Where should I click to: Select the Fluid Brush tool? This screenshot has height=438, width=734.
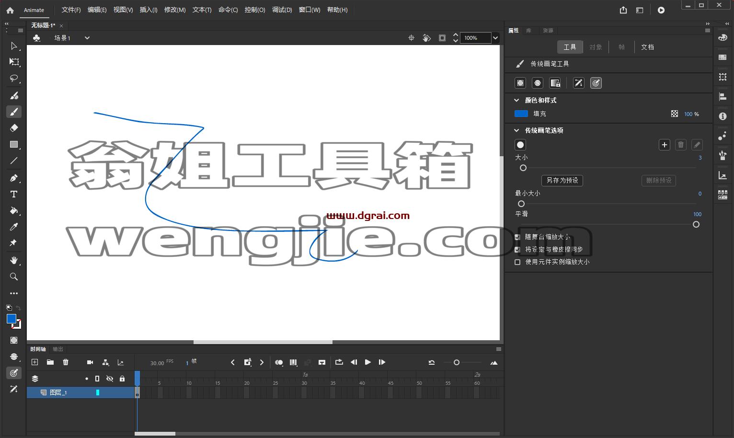(x=14, y=95)
